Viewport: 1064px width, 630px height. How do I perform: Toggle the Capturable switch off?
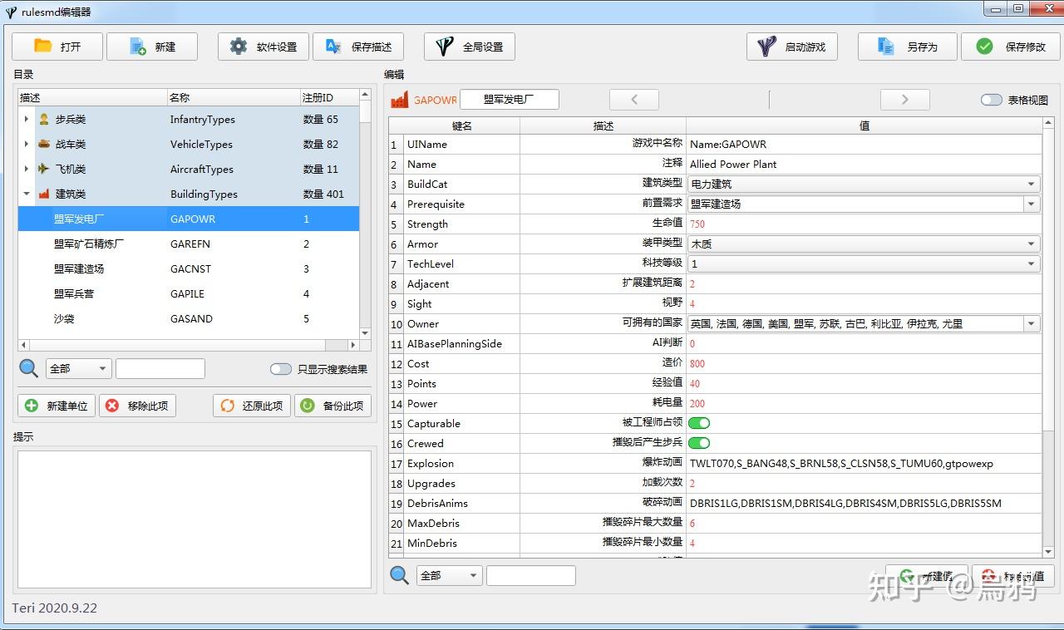tap(699, 423)
